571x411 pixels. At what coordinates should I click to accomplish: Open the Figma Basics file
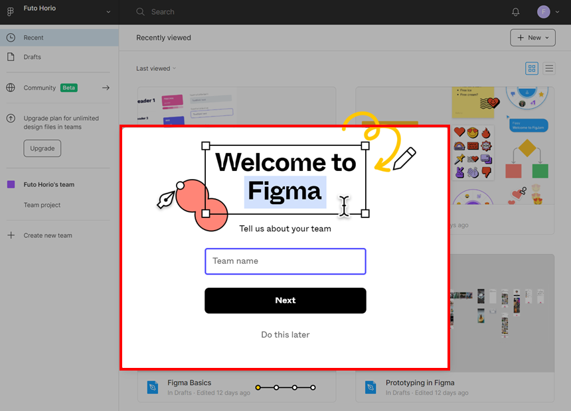point(189,382)
